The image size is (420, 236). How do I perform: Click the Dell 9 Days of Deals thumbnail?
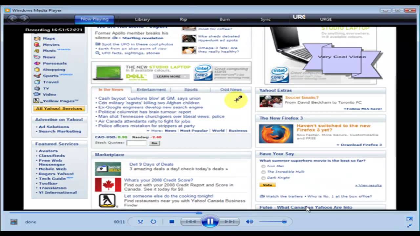pyautogui.click(x=108, y=169)
